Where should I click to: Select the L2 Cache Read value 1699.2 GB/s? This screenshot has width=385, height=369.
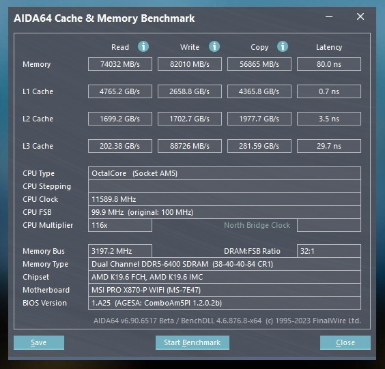coord(120,119)
